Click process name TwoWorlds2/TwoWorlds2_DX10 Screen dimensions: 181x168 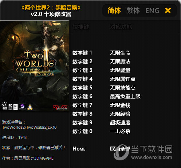pyautogui.click(x=29, y=127)
